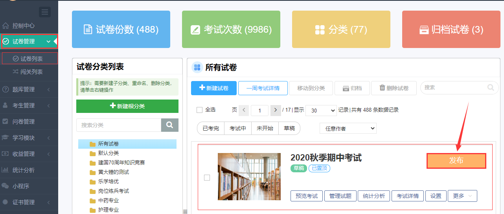Image resolution: width=504 pixels, height=214 pixels.
Task: Open 小程序 in the sidebar
Action: click(21, 186)
